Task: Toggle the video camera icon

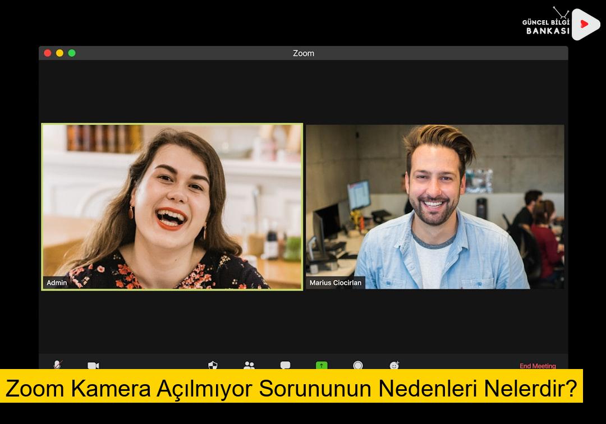Action: click(93, 365)
